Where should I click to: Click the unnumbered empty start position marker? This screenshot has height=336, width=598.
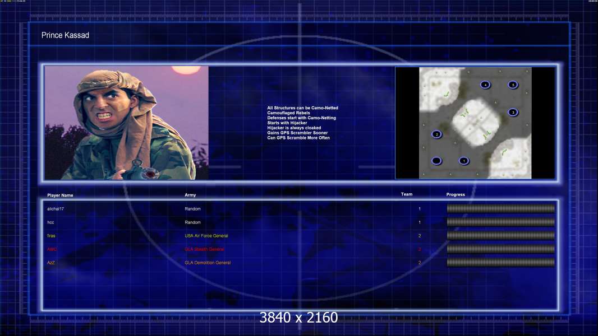[x=436, y=161]
